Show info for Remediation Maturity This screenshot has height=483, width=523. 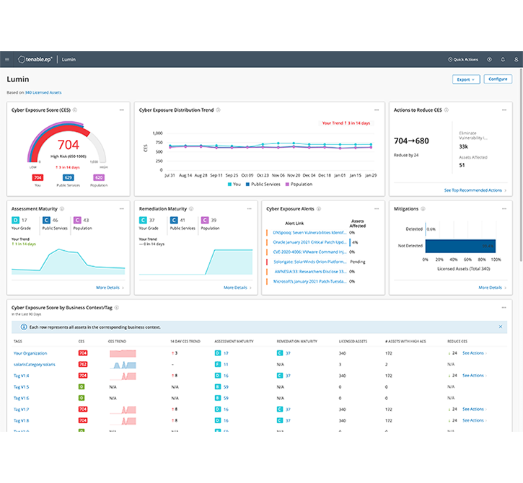click(x=191, y=208)
